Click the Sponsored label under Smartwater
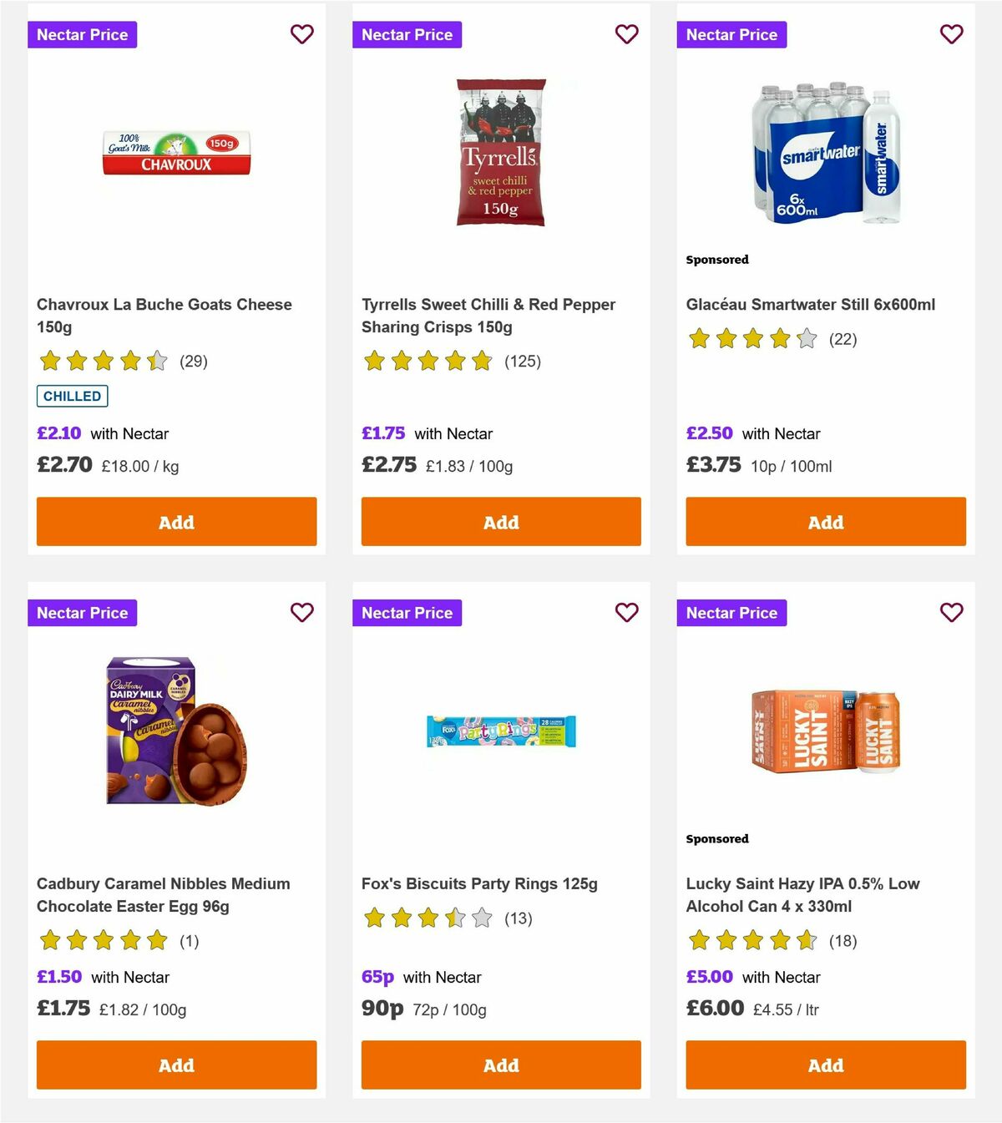 (x=716, y=260)
